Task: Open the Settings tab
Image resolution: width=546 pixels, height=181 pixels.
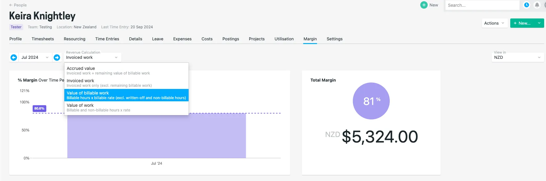Action: [335, 39]
